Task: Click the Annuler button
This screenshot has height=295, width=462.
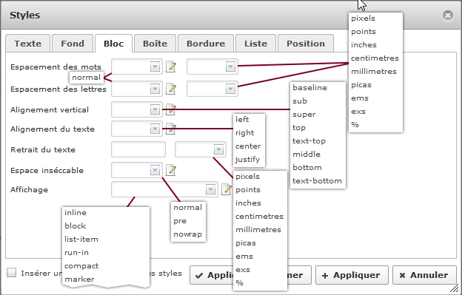Action: pyautogui.click(x=424, y=275)
